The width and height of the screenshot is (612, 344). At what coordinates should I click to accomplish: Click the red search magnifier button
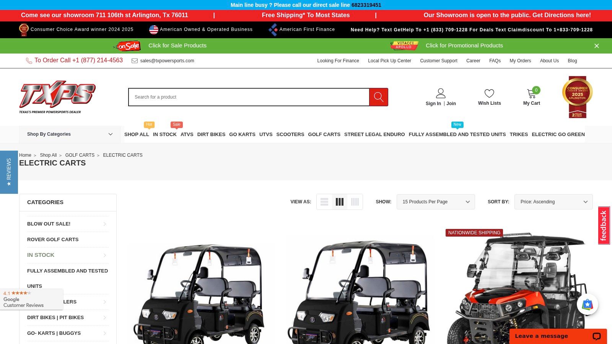tap(379, 97)
